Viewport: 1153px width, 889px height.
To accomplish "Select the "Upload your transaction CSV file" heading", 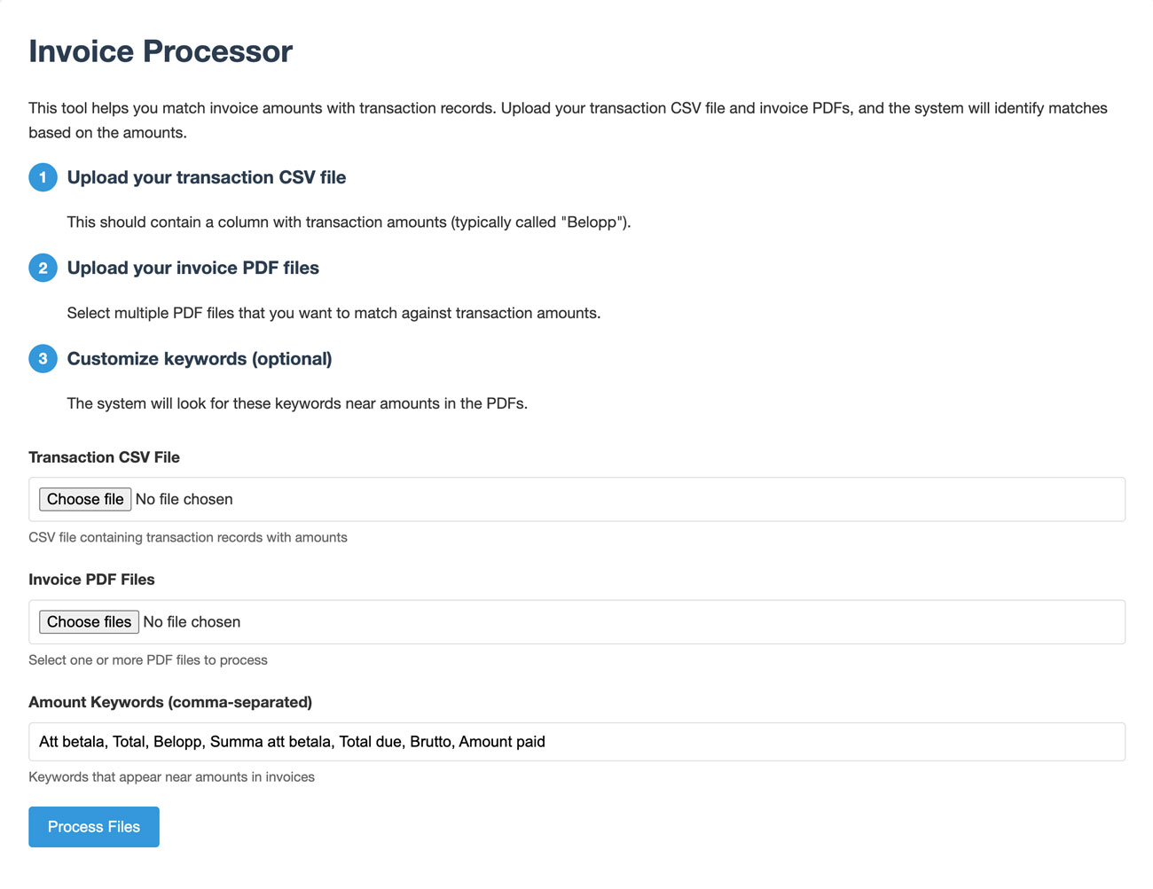I will point(207,177).
